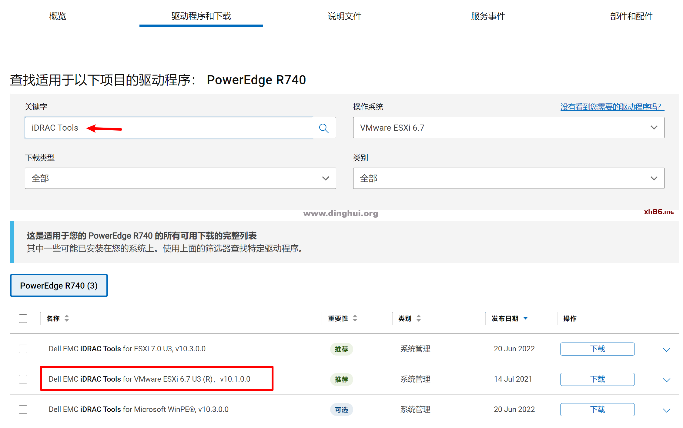
Task: Check the VMware ESXi 6.7 U3 row checkbox
Action: [x=23, y=379]
